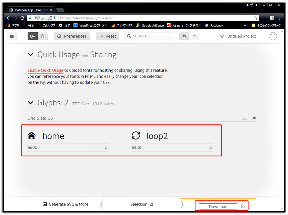The image size is (288, 215).
Task: Click the redo arrow icon
Action: click(194, 36)
